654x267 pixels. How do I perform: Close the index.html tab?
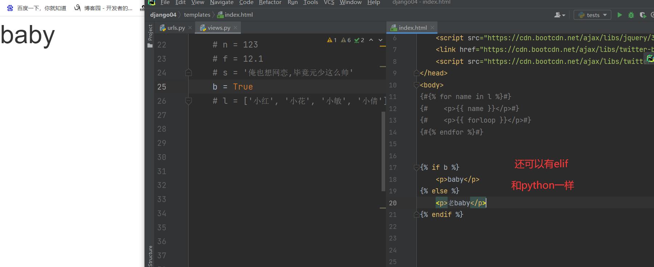[432, 28]
